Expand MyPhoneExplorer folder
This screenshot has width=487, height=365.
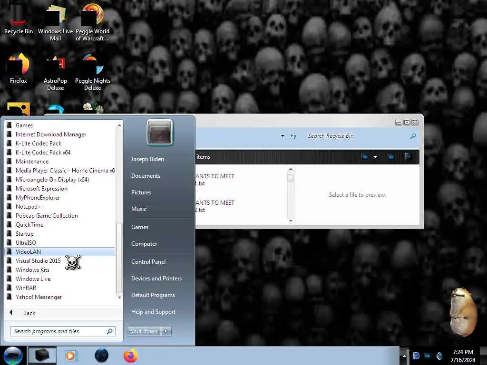[x=60, y=197]
